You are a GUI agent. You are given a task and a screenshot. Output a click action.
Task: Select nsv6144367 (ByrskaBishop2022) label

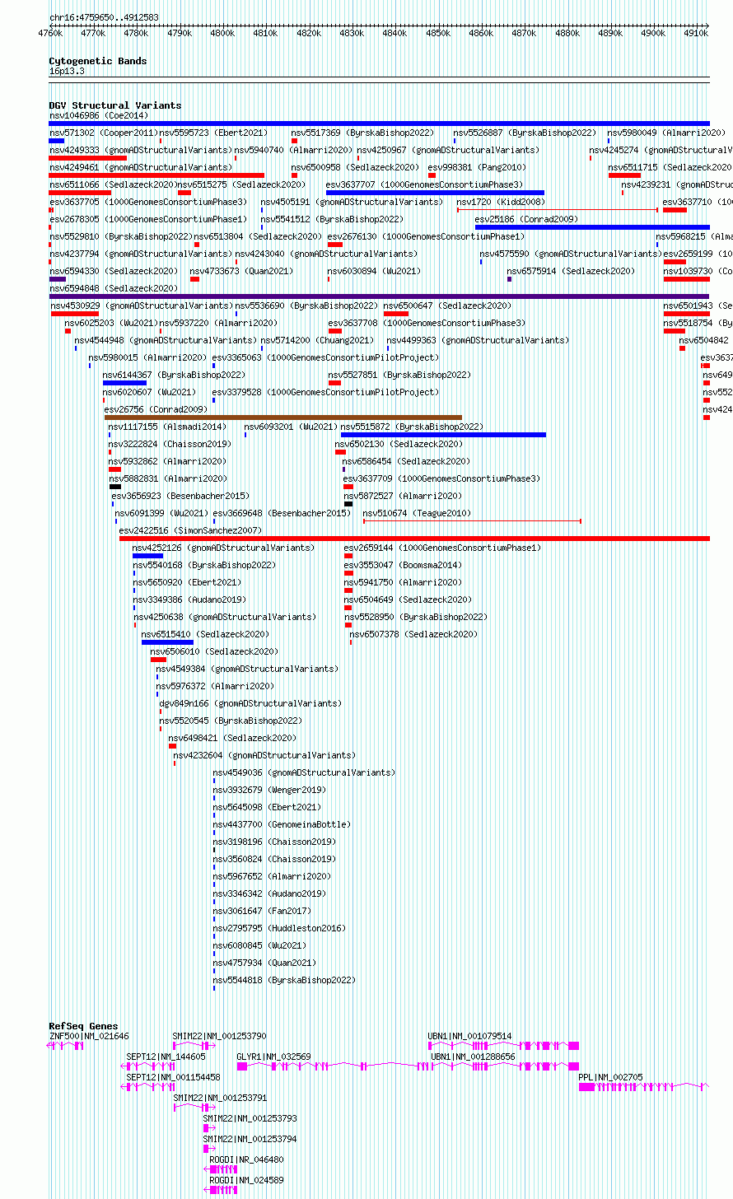pos(174,376)
